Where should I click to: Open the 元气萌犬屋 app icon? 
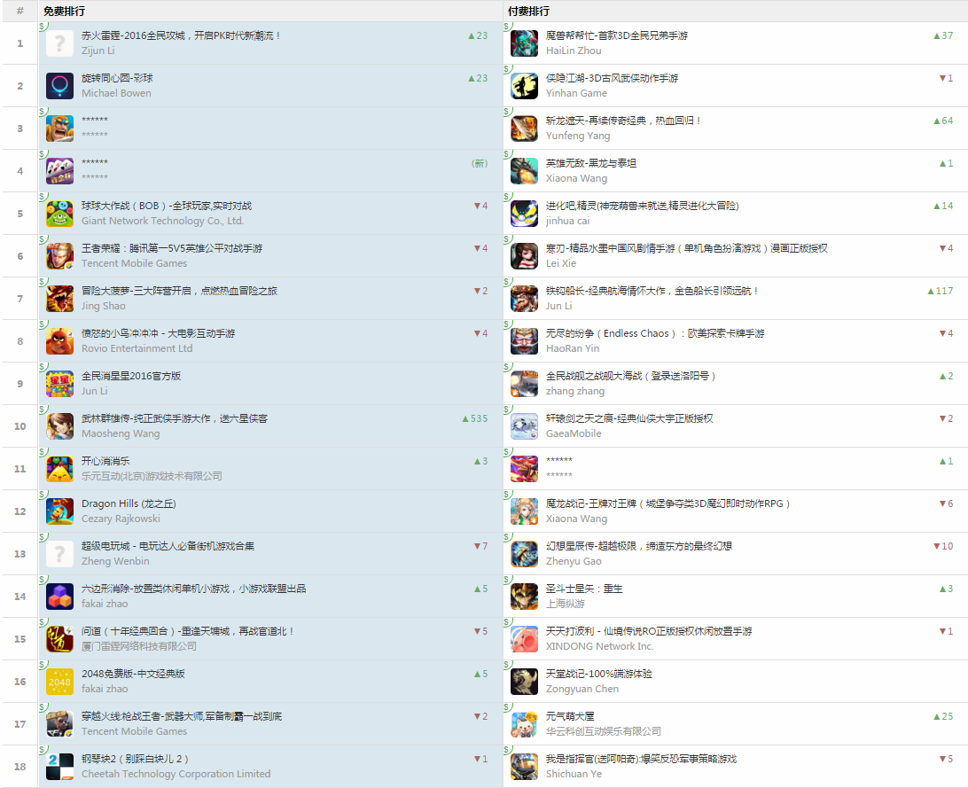pos(524,724)
